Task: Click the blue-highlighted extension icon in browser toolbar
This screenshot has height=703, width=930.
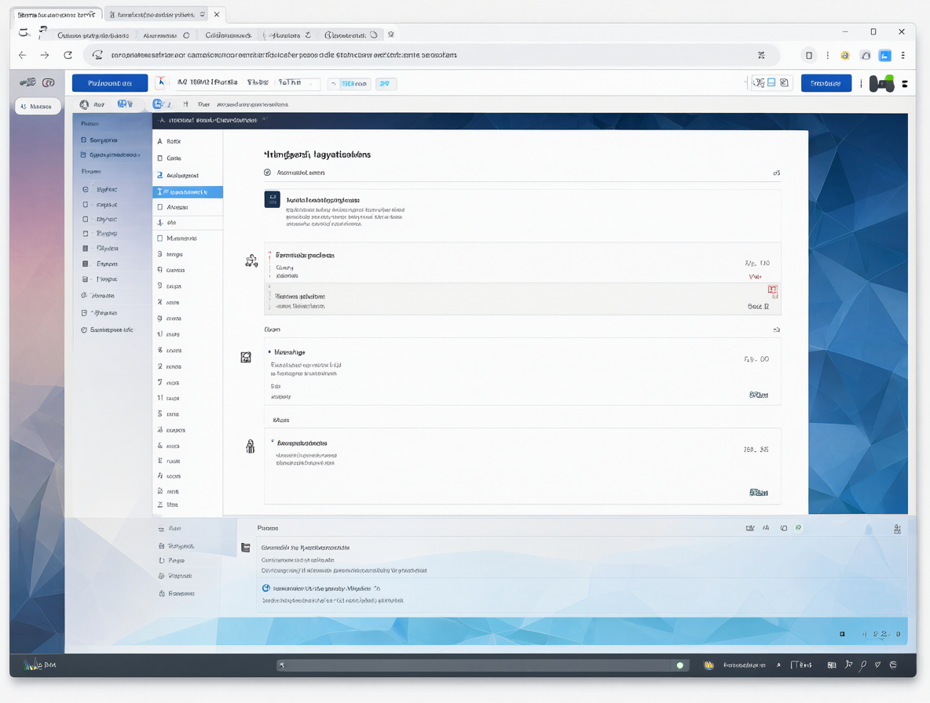Action: (884, 55)
